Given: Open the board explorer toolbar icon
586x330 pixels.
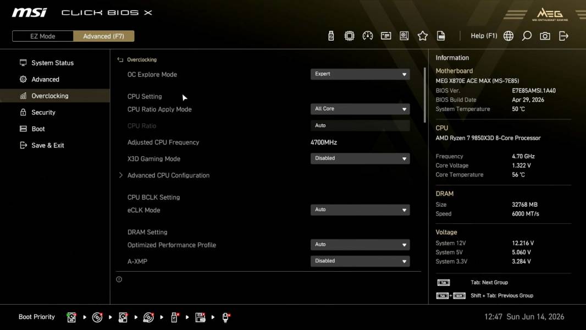Looking at the screenshot, I should coord(404,36).
